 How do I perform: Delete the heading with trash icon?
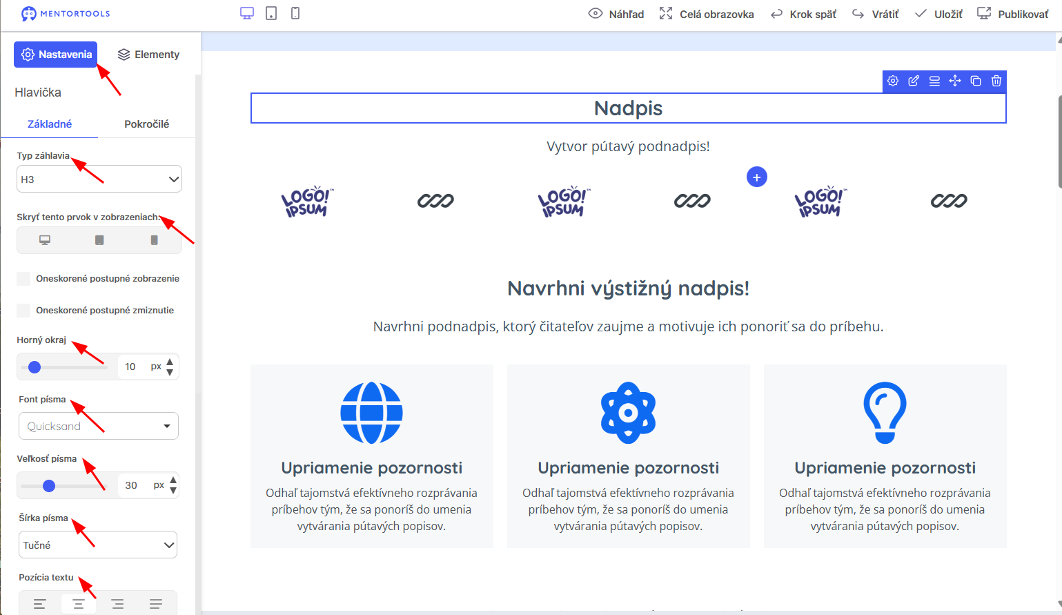[996, 81]
